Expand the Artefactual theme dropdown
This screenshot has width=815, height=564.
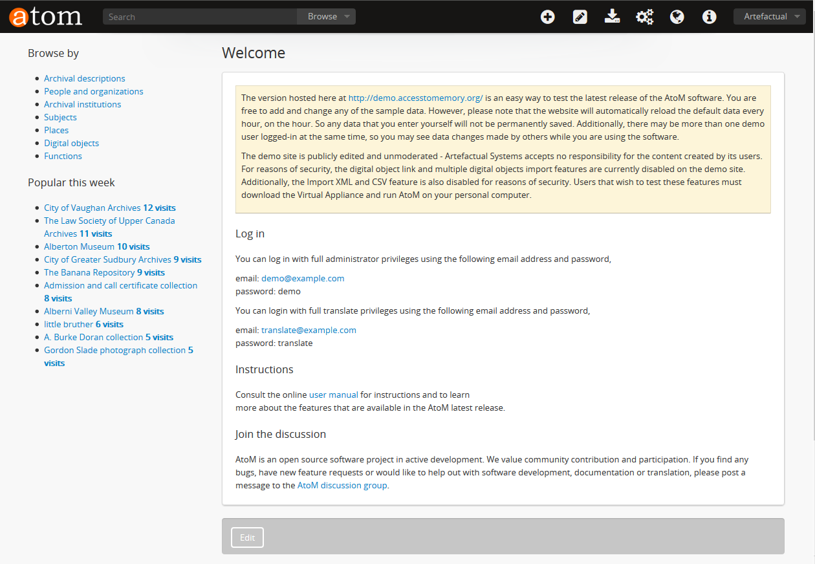tap(769, 16)
